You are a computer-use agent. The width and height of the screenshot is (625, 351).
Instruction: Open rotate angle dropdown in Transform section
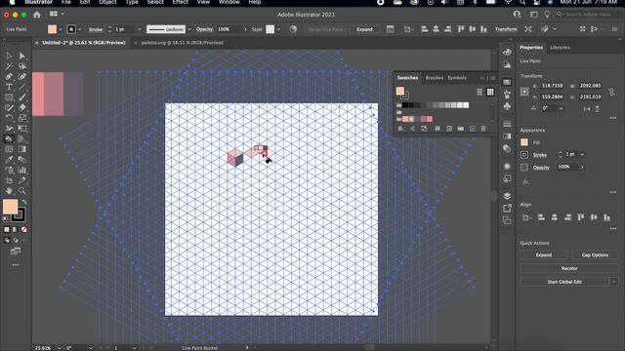tap(562, 108)
